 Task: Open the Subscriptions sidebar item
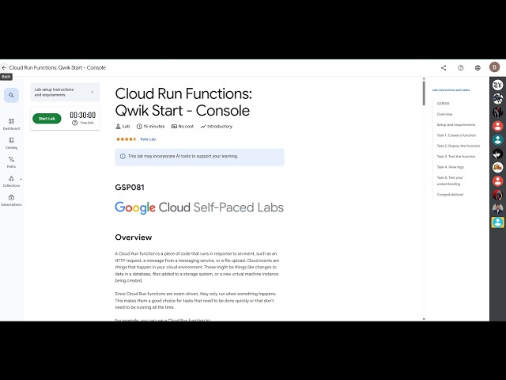pyautogui.click(x=11, y=200)
